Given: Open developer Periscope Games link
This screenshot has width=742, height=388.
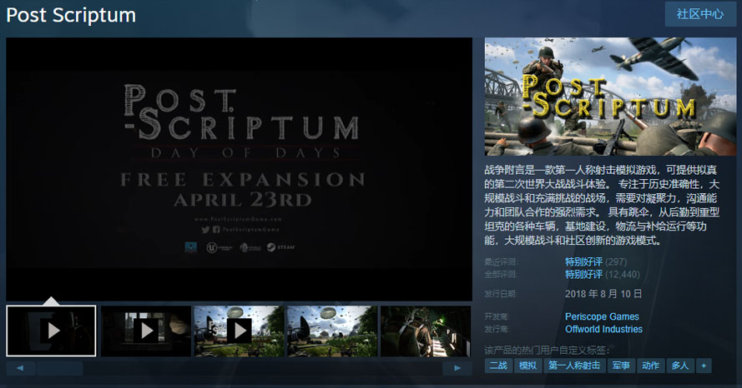Looking at the screenshot, I should point(602,316).
